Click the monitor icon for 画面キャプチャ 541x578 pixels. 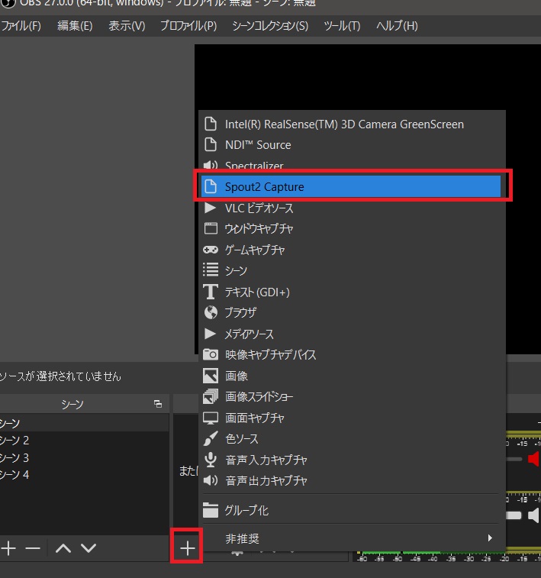(211, 418)
